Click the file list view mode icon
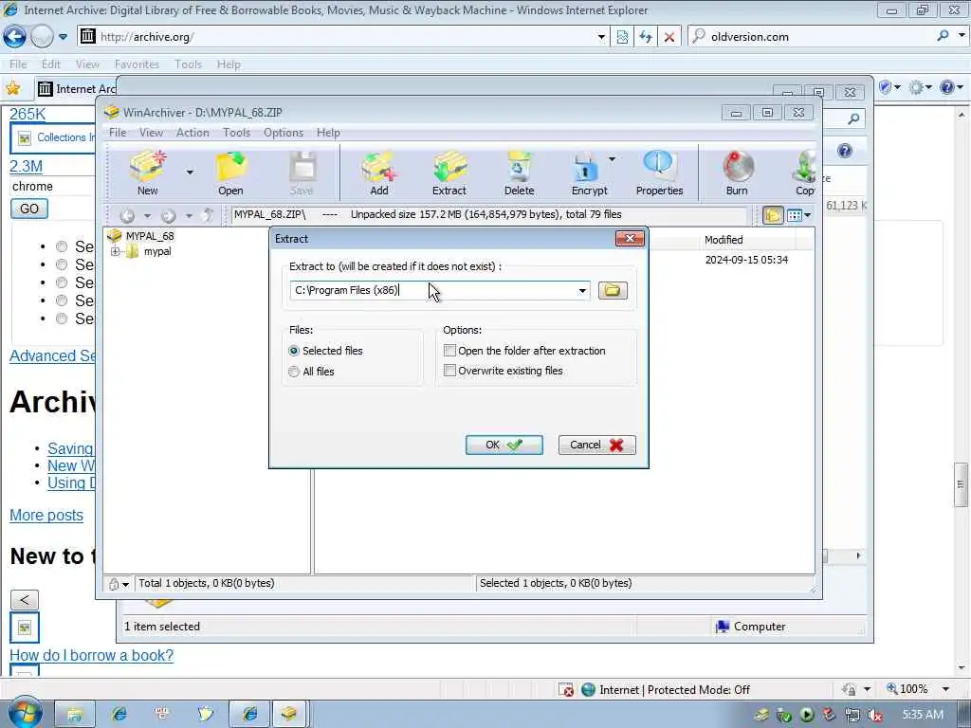Viewport: 971px width, 728px height. click(x=795, y=215)
